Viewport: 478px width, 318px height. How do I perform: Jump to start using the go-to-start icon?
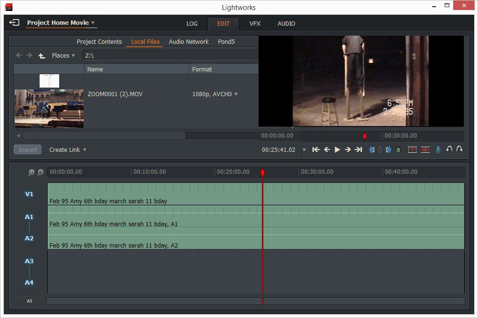pyautogui.click(x=316, y=149)
